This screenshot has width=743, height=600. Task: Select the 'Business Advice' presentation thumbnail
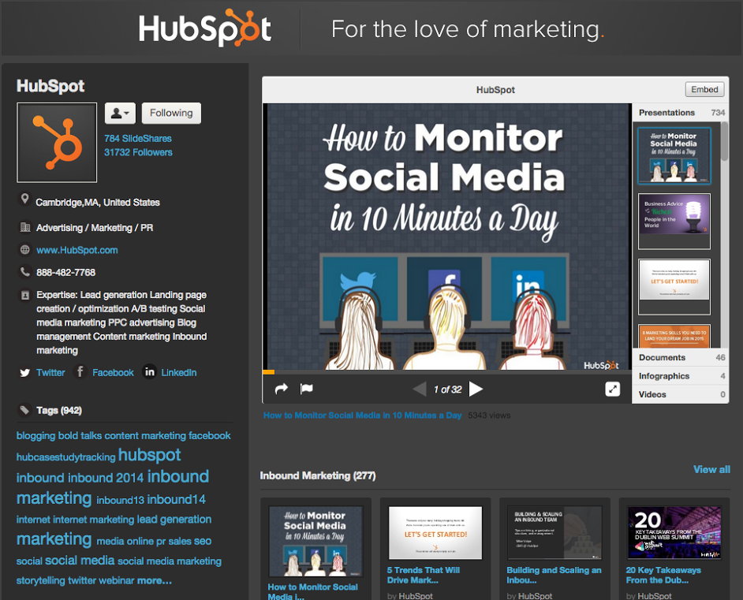pos(674,221)
